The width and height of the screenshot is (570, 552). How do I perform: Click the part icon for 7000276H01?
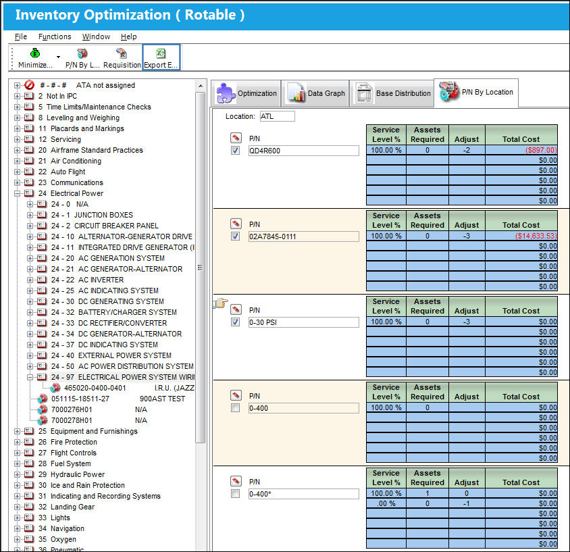tap(43, 409)
